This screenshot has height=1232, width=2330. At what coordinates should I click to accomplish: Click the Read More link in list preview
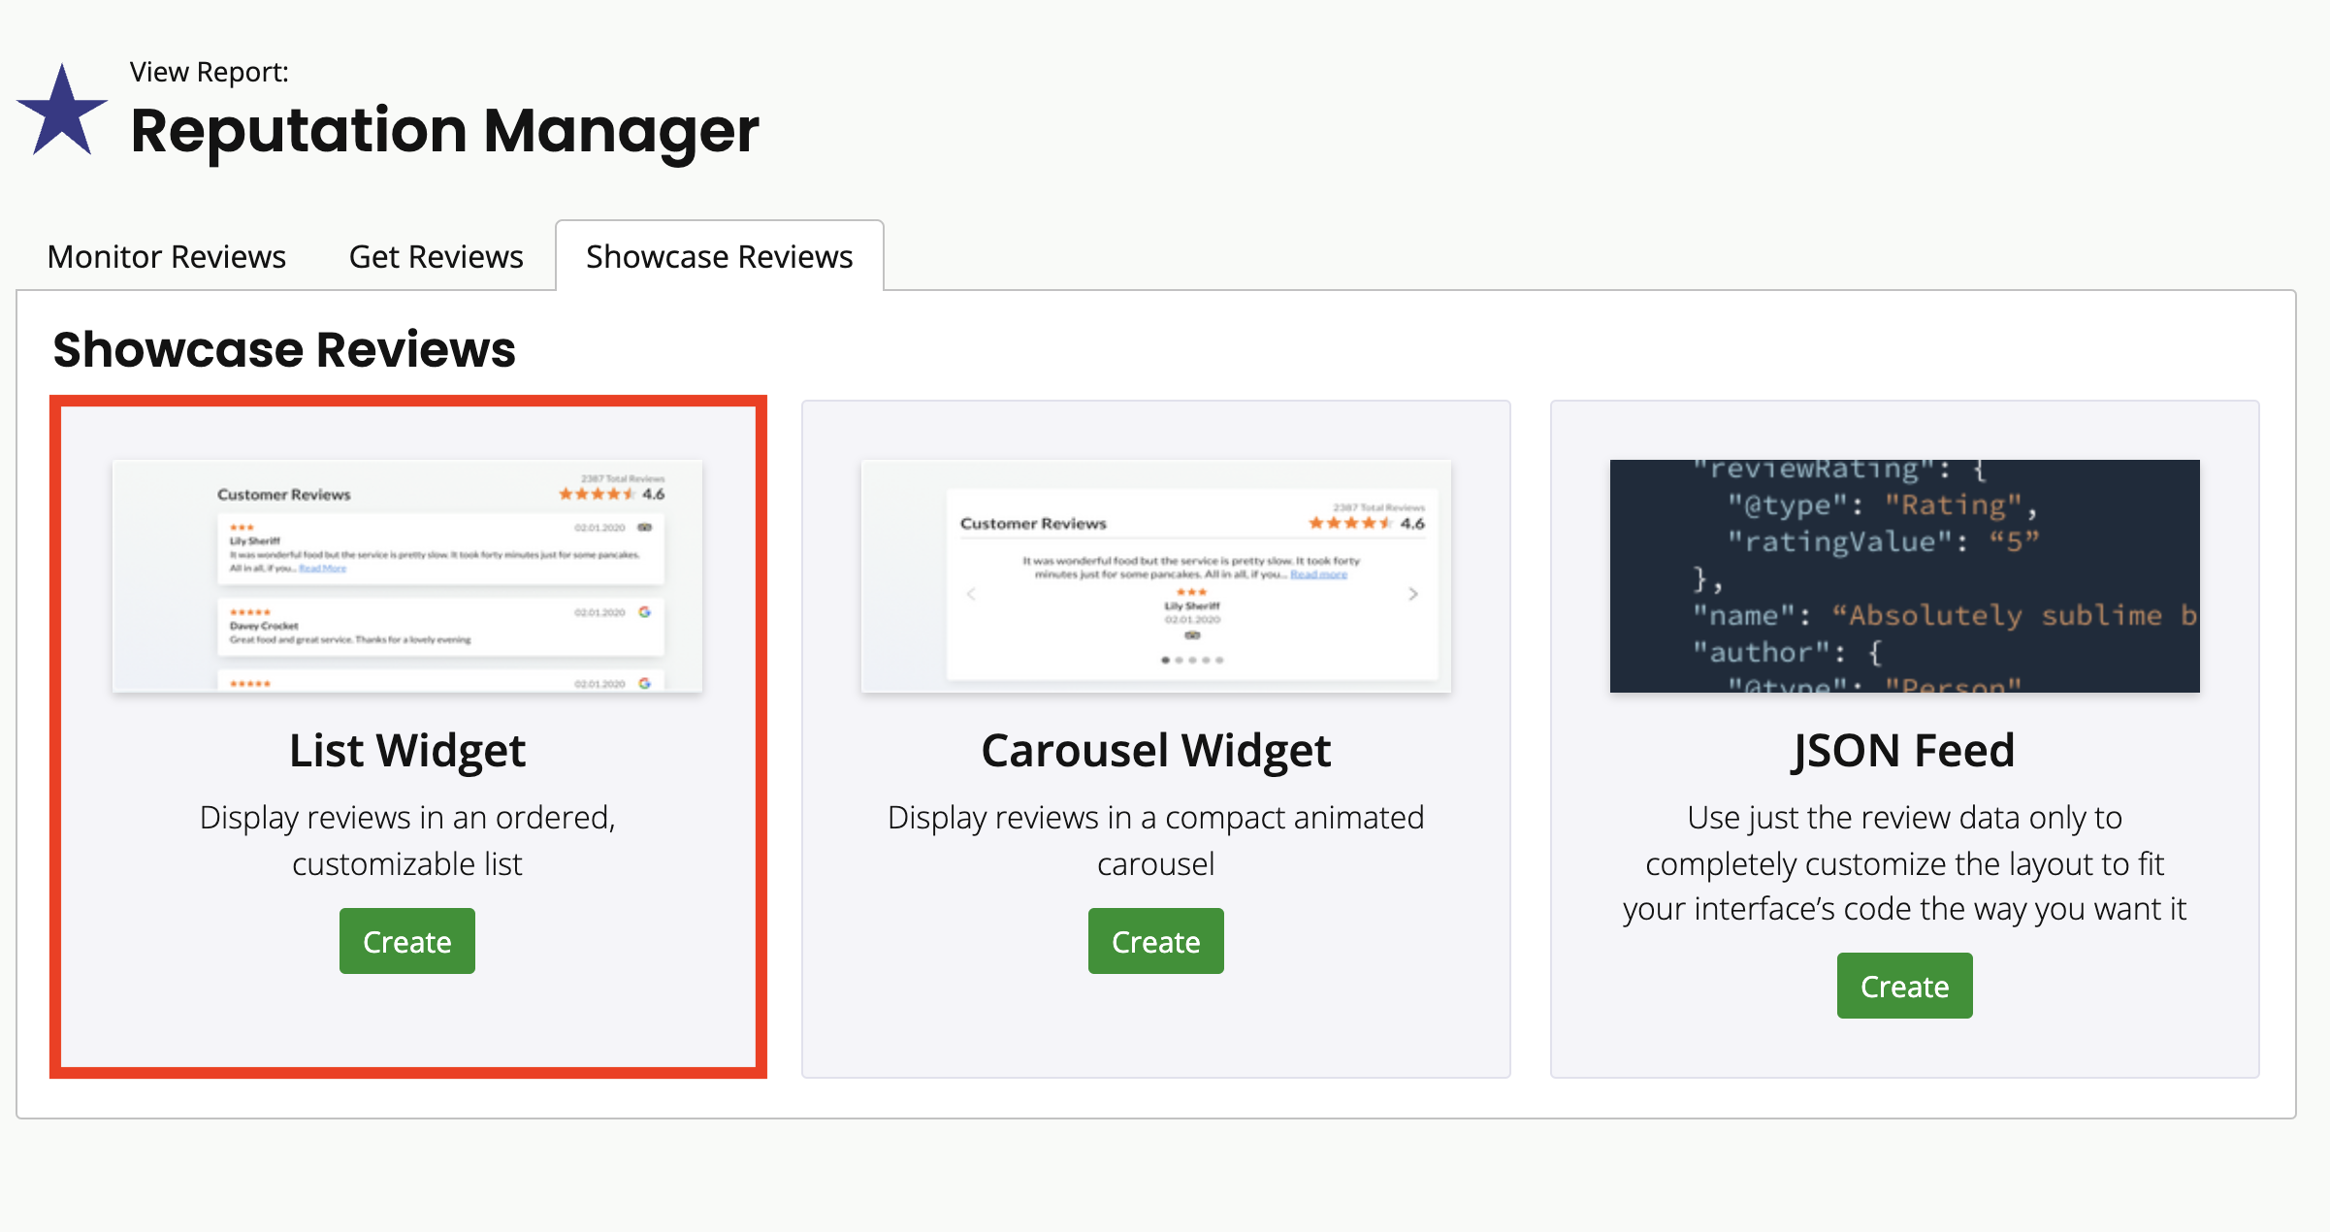click(x=322, y=568)
